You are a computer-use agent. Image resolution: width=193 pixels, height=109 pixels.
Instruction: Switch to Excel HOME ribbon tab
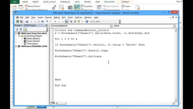(25, 2)
